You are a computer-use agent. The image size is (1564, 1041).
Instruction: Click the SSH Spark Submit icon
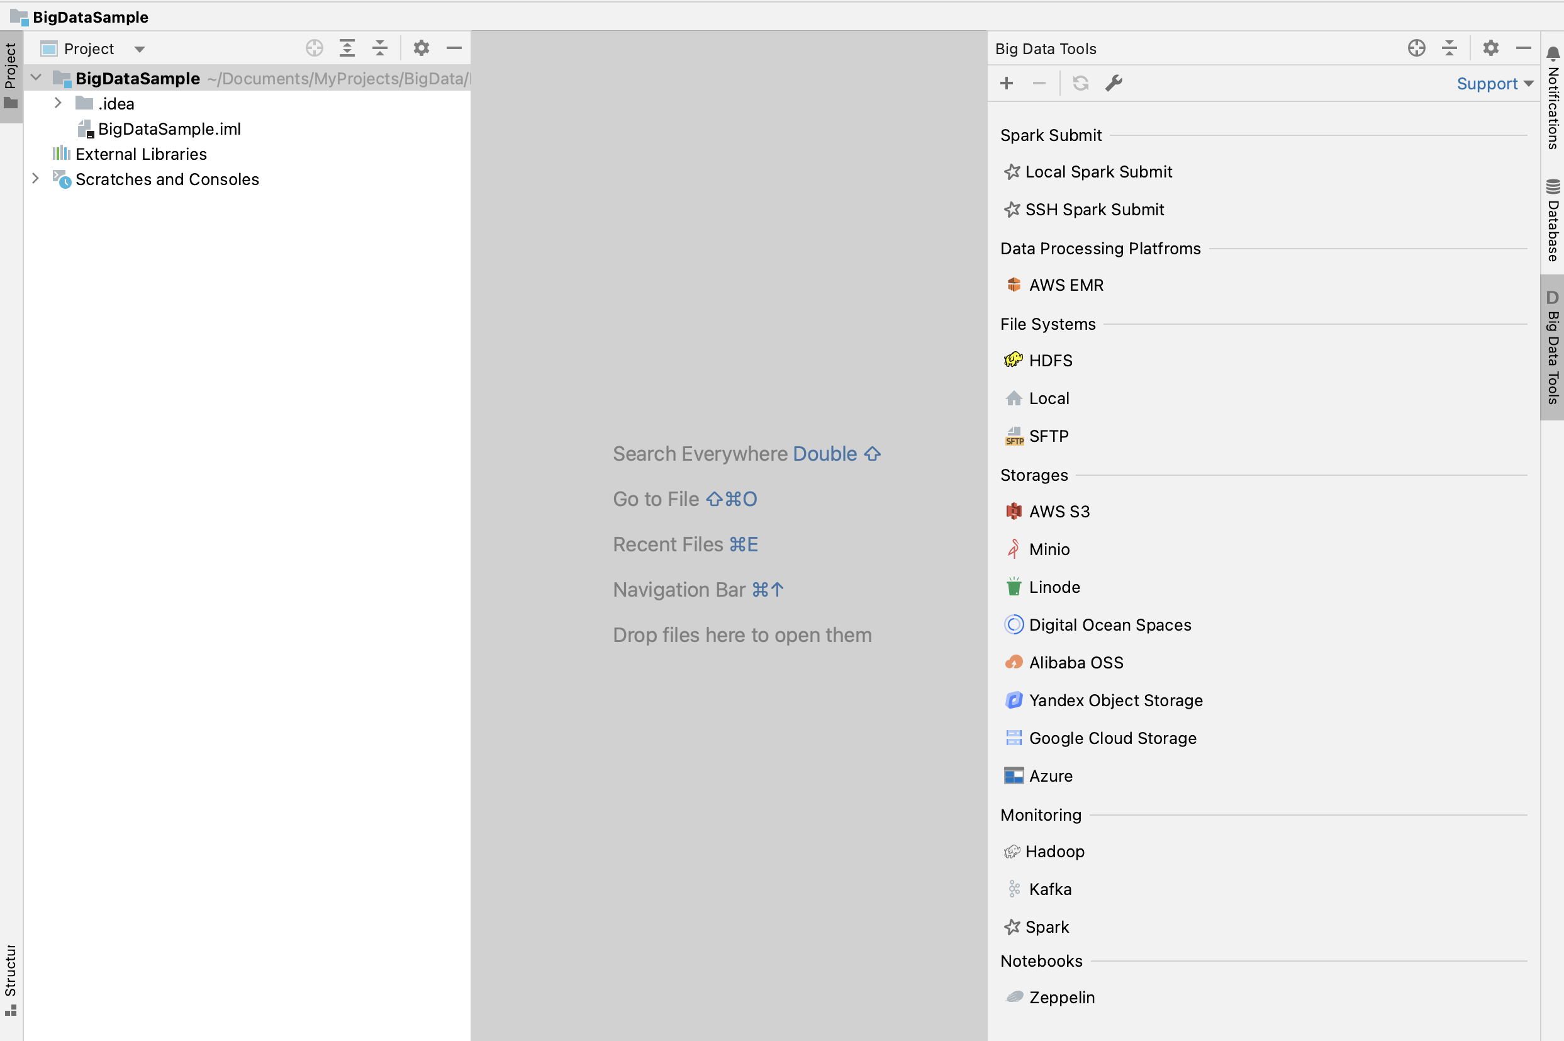pos(1012,209)
